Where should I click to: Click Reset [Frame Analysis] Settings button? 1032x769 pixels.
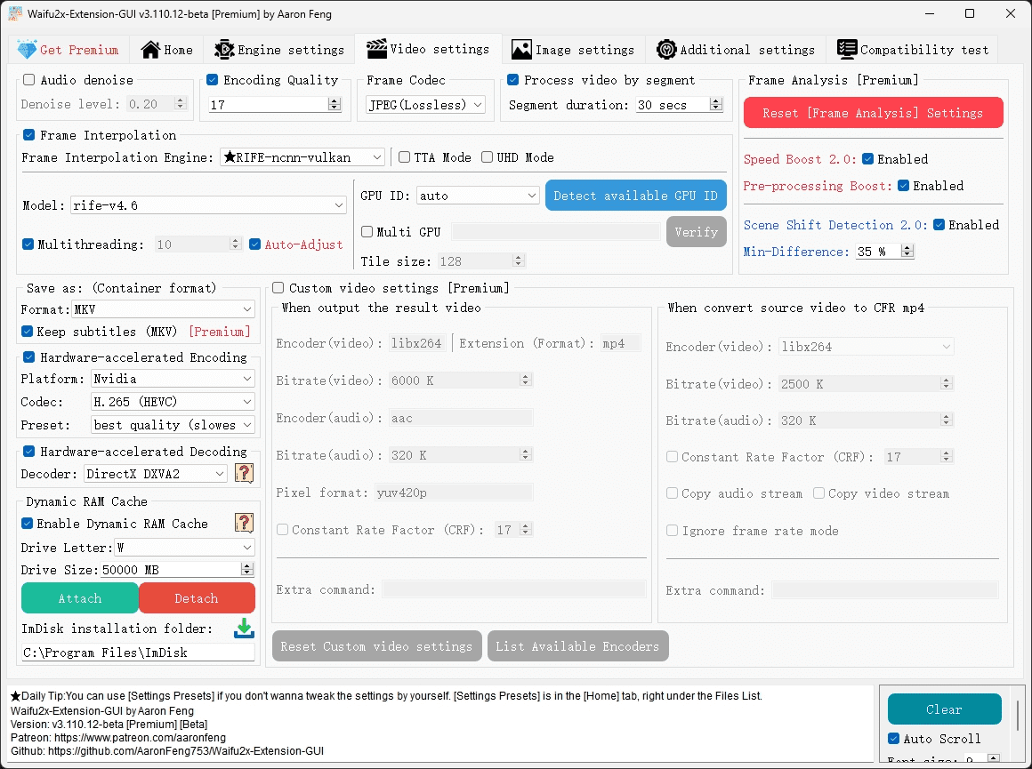click(873, 113)
